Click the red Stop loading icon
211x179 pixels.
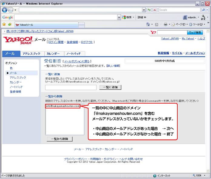click(155, 10)
